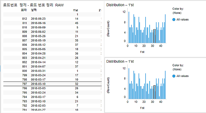Click the blue All values swatch in the upper legend
The image size is (206, 113).
point(174,19)
